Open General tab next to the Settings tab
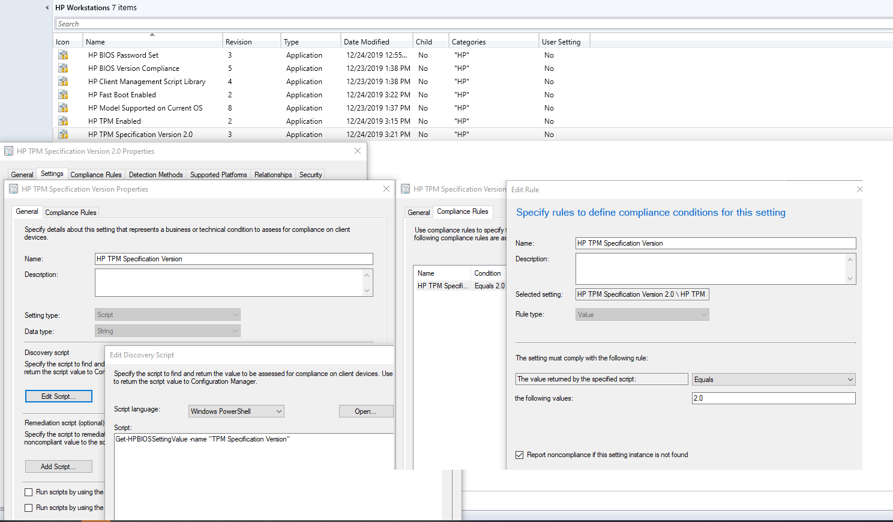Viewport: 893px width, 522px height. point(22,175)
